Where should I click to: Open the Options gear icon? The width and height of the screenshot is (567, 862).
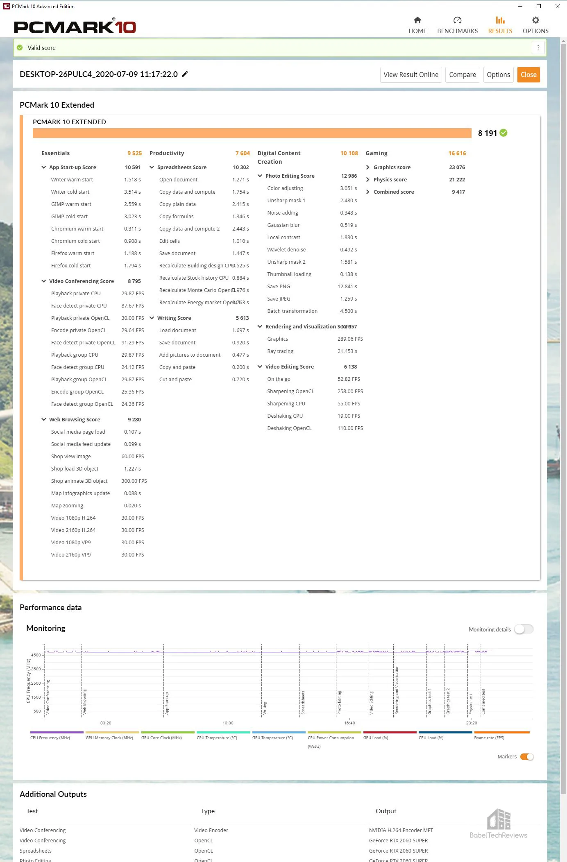coord(535,20)
